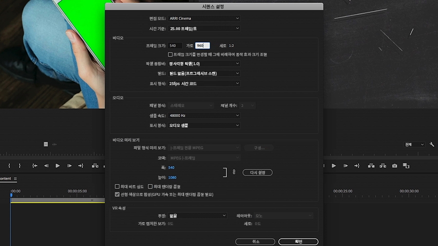Click preview 폭 value 540
Image resolution: width=438 pixels, height=246 pixels.
pyautogui.click(x=171, y=168)
